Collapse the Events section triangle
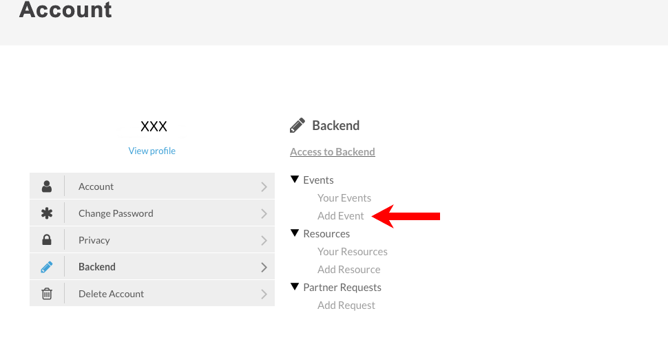The image size is (668, 344). [x=295, y=180]
